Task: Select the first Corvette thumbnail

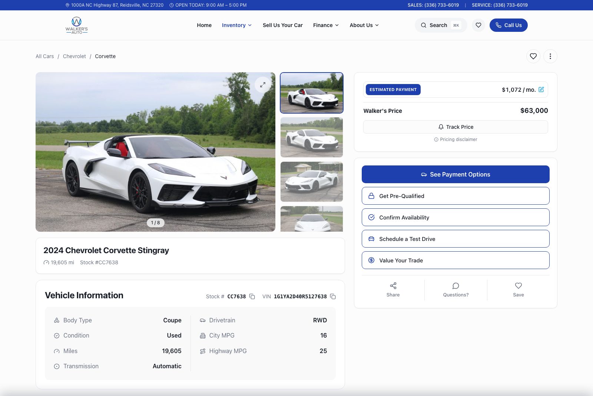Action: tap(312, 93)
